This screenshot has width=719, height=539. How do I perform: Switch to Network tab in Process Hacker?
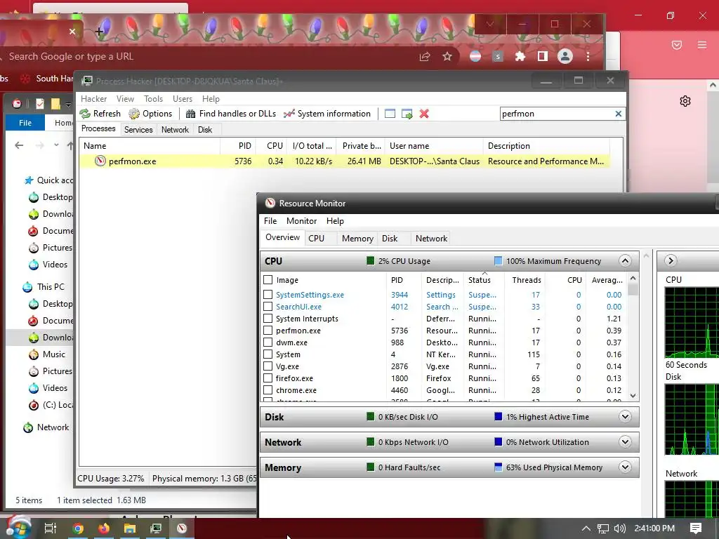click(x=175, y=130)
